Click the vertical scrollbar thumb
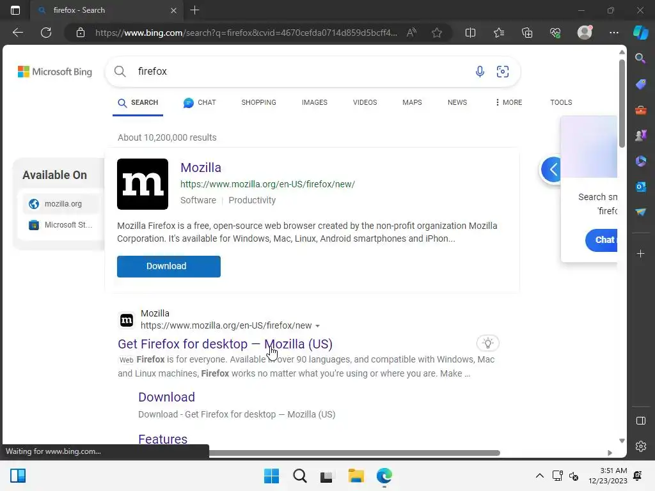The width and height of the screenshot is (655, 491). (622, 104)
